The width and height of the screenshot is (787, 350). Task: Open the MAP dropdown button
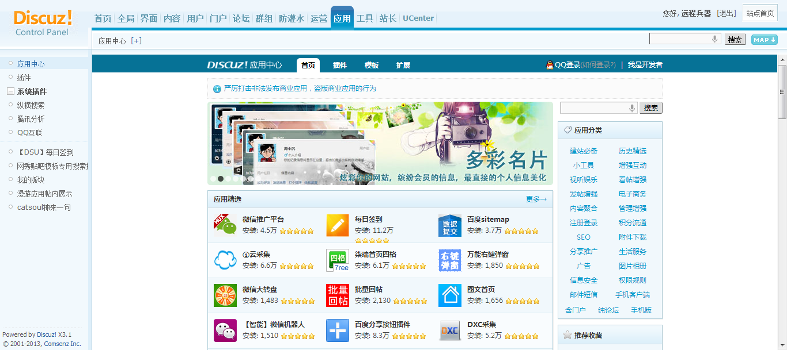[x=765, y=40]
